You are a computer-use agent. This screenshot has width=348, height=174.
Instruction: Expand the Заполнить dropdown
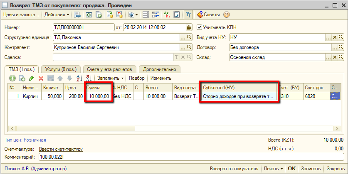coord(111,78)
